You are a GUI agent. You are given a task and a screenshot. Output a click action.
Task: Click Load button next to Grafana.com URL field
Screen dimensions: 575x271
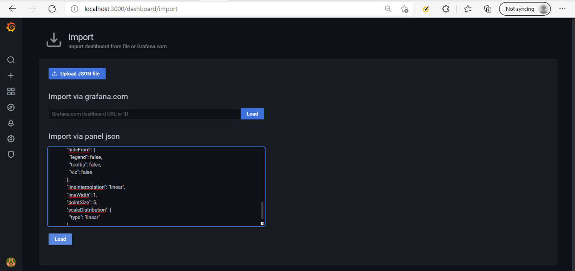pos(252,114)
